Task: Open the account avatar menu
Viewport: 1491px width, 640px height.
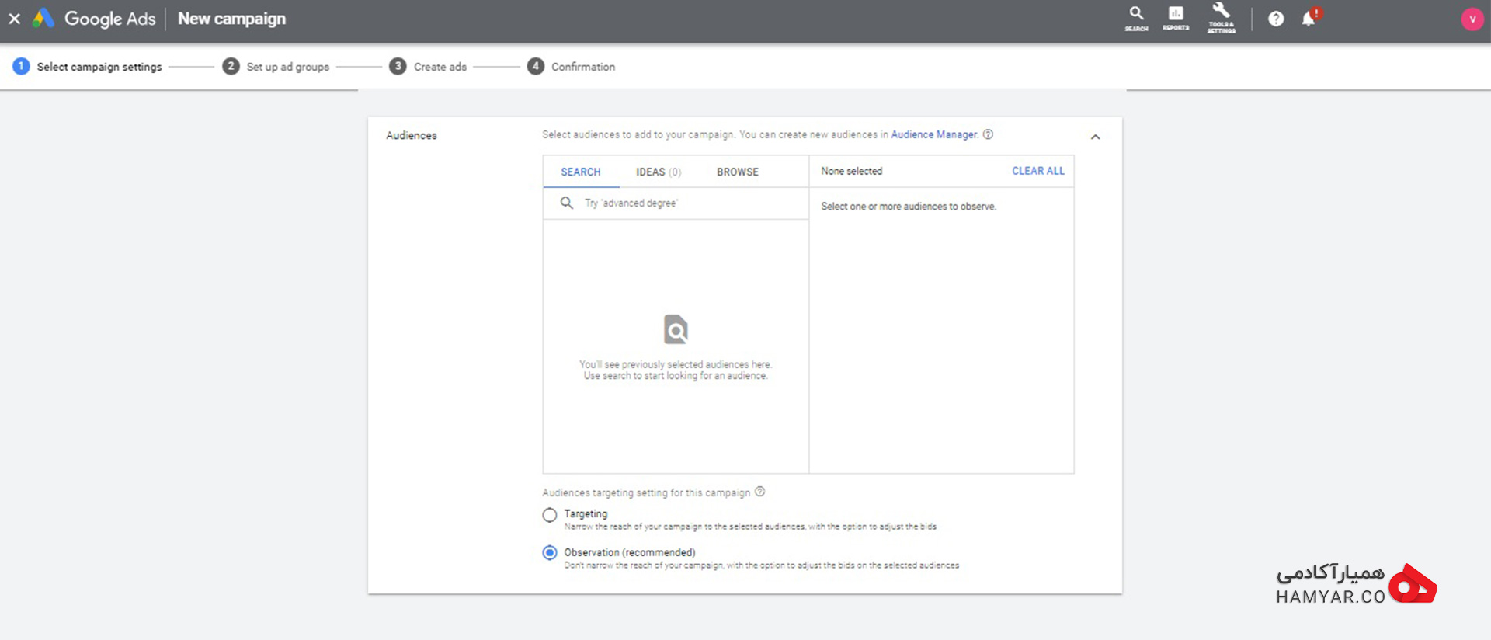Action: pyautogui.click(x=1472, y=19)
